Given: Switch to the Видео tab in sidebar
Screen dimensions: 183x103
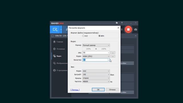Looking at the screenshot, I should (x=57, y=56).
